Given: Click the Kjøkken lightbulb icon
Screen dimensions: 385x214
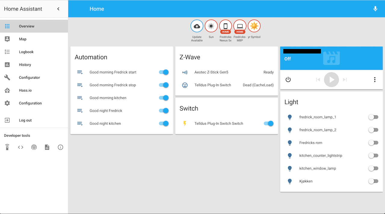Looking at the screenshot, I should pyautogui.click(x=290, y=181).
